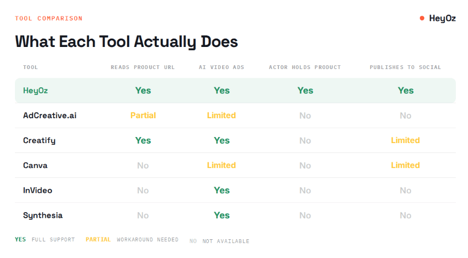This screenshot has height=258, width=468.
Task: Click the 'NOT AVAILABLE' legend text
Action: tap(225, 241)
